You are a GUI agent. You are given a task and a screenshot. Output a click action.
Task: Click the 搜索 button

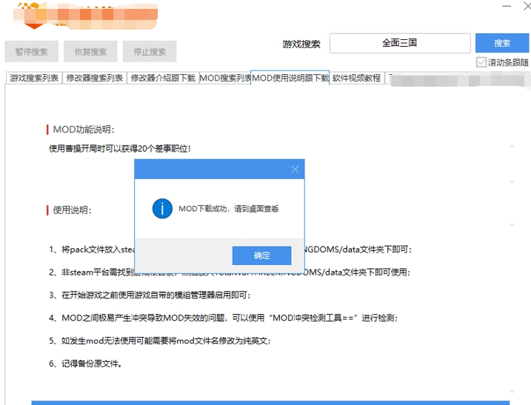[x=502, y=43]
